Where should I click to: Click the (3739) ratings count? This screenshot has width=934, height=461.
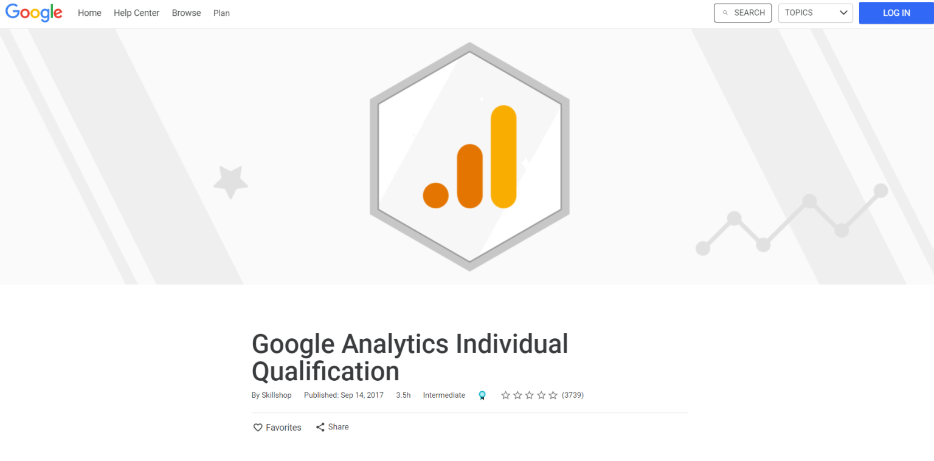point(572,395)
